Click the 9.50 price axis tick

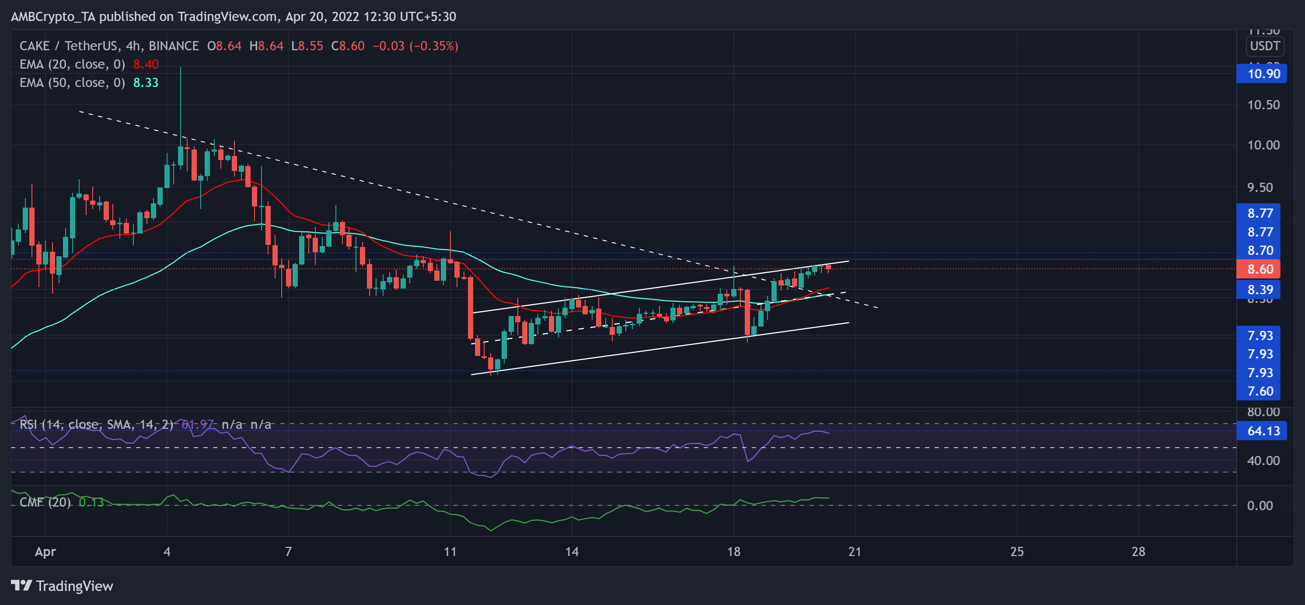1260,188
